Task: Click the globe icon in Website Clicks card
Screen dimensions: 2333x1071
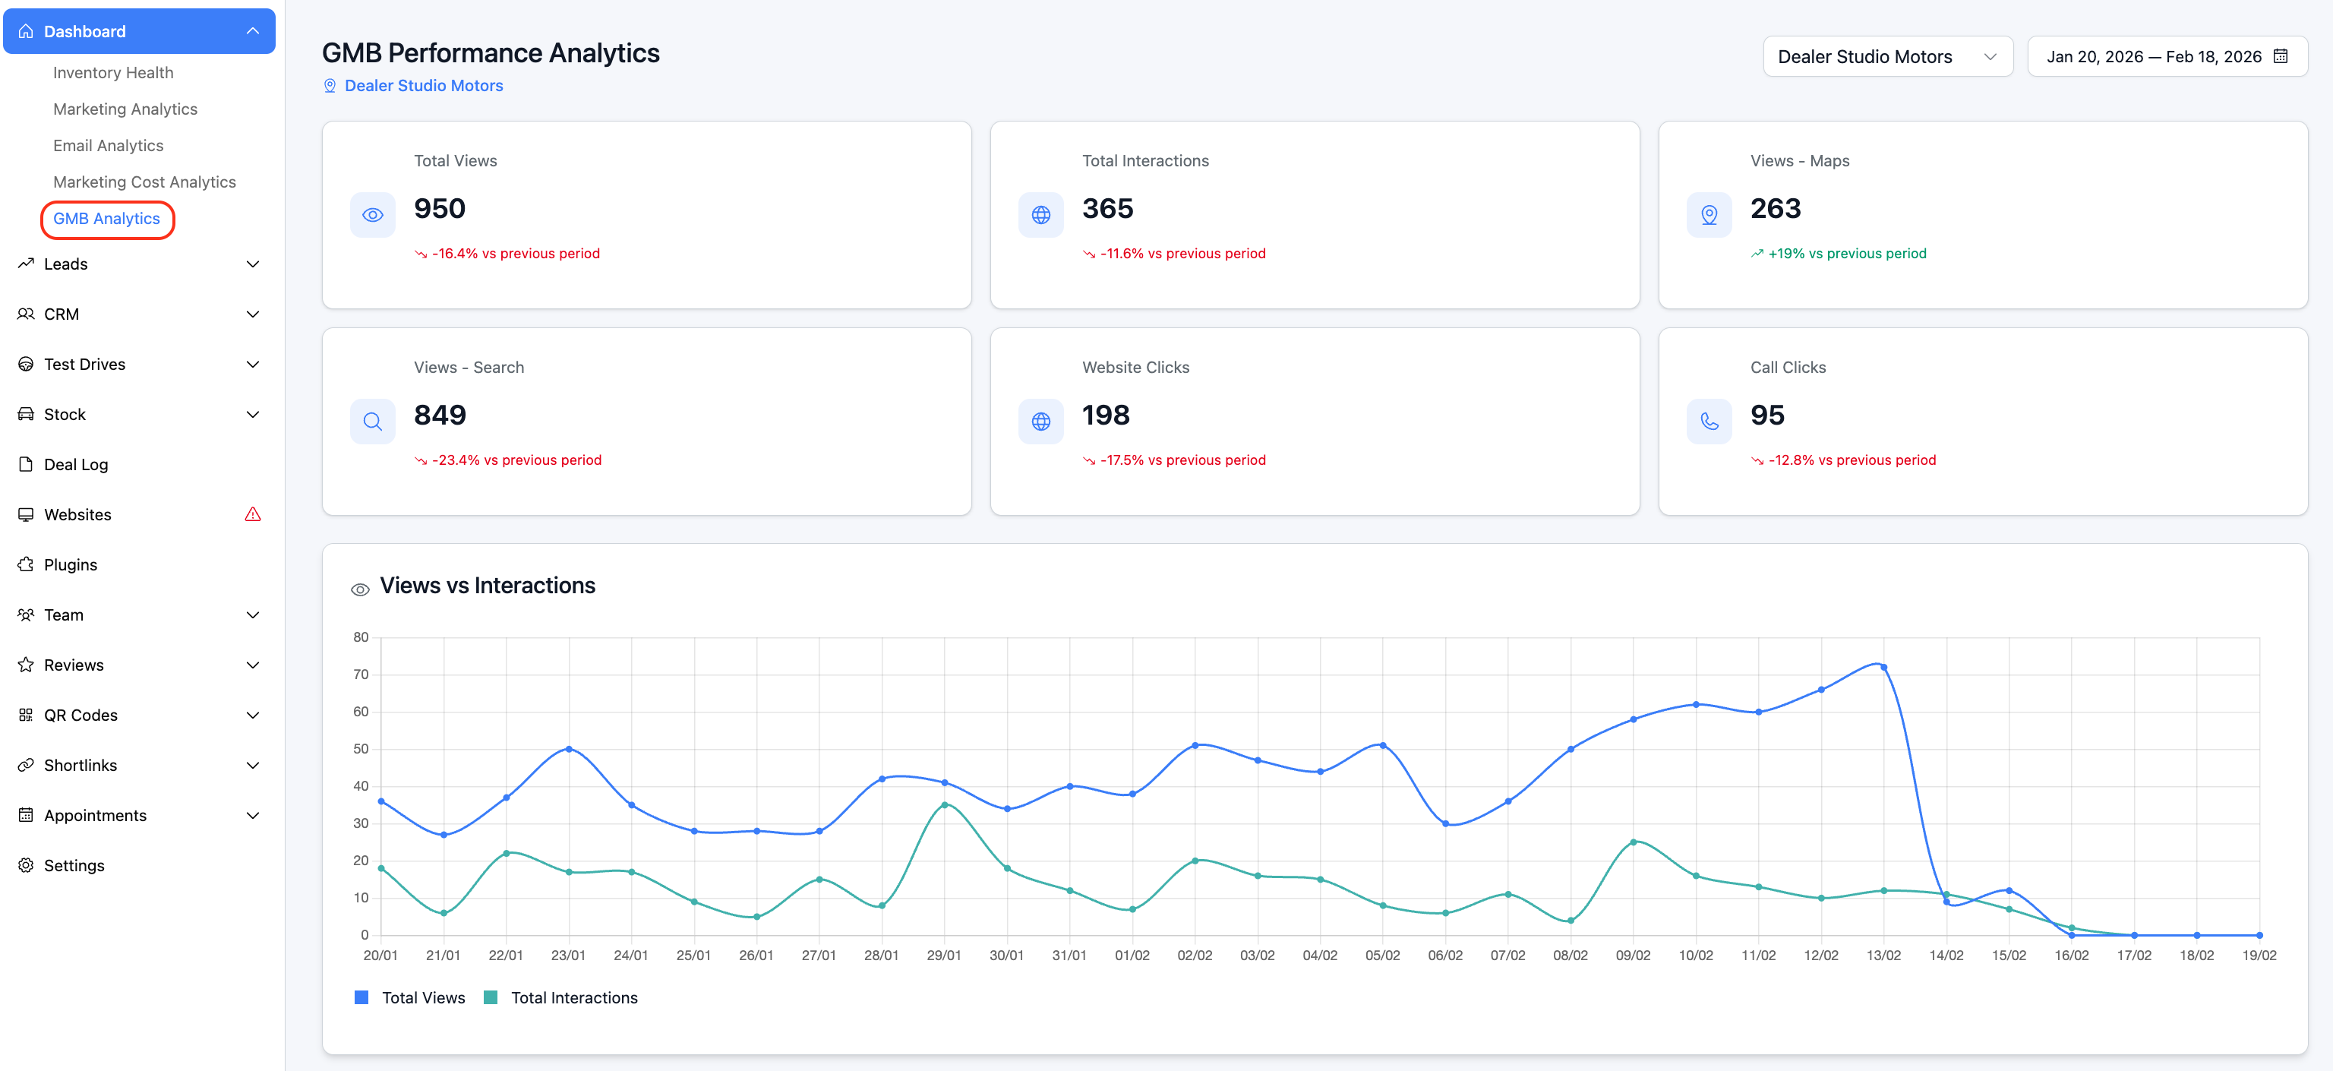Action: tap(1040, 422)
